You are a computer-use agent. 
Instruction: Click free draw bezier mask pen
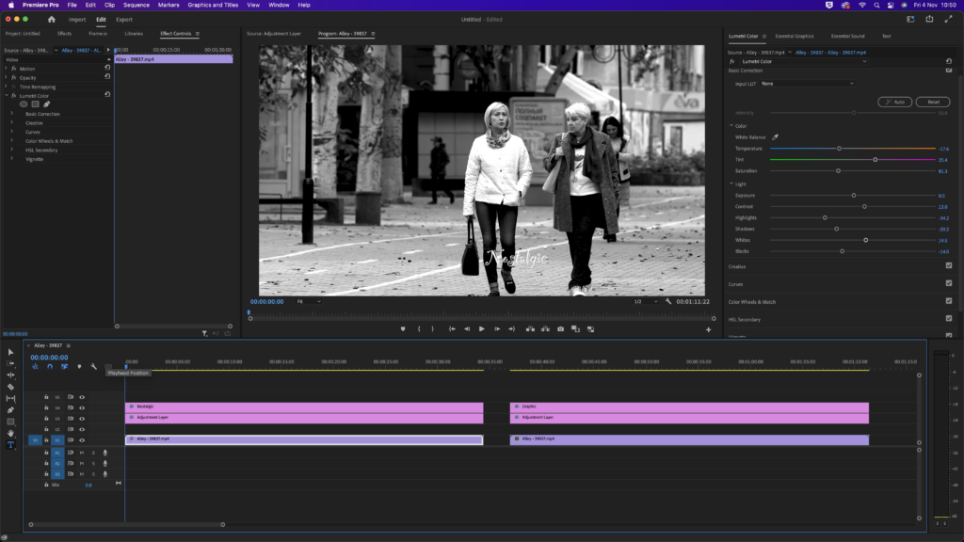(47, 104)
